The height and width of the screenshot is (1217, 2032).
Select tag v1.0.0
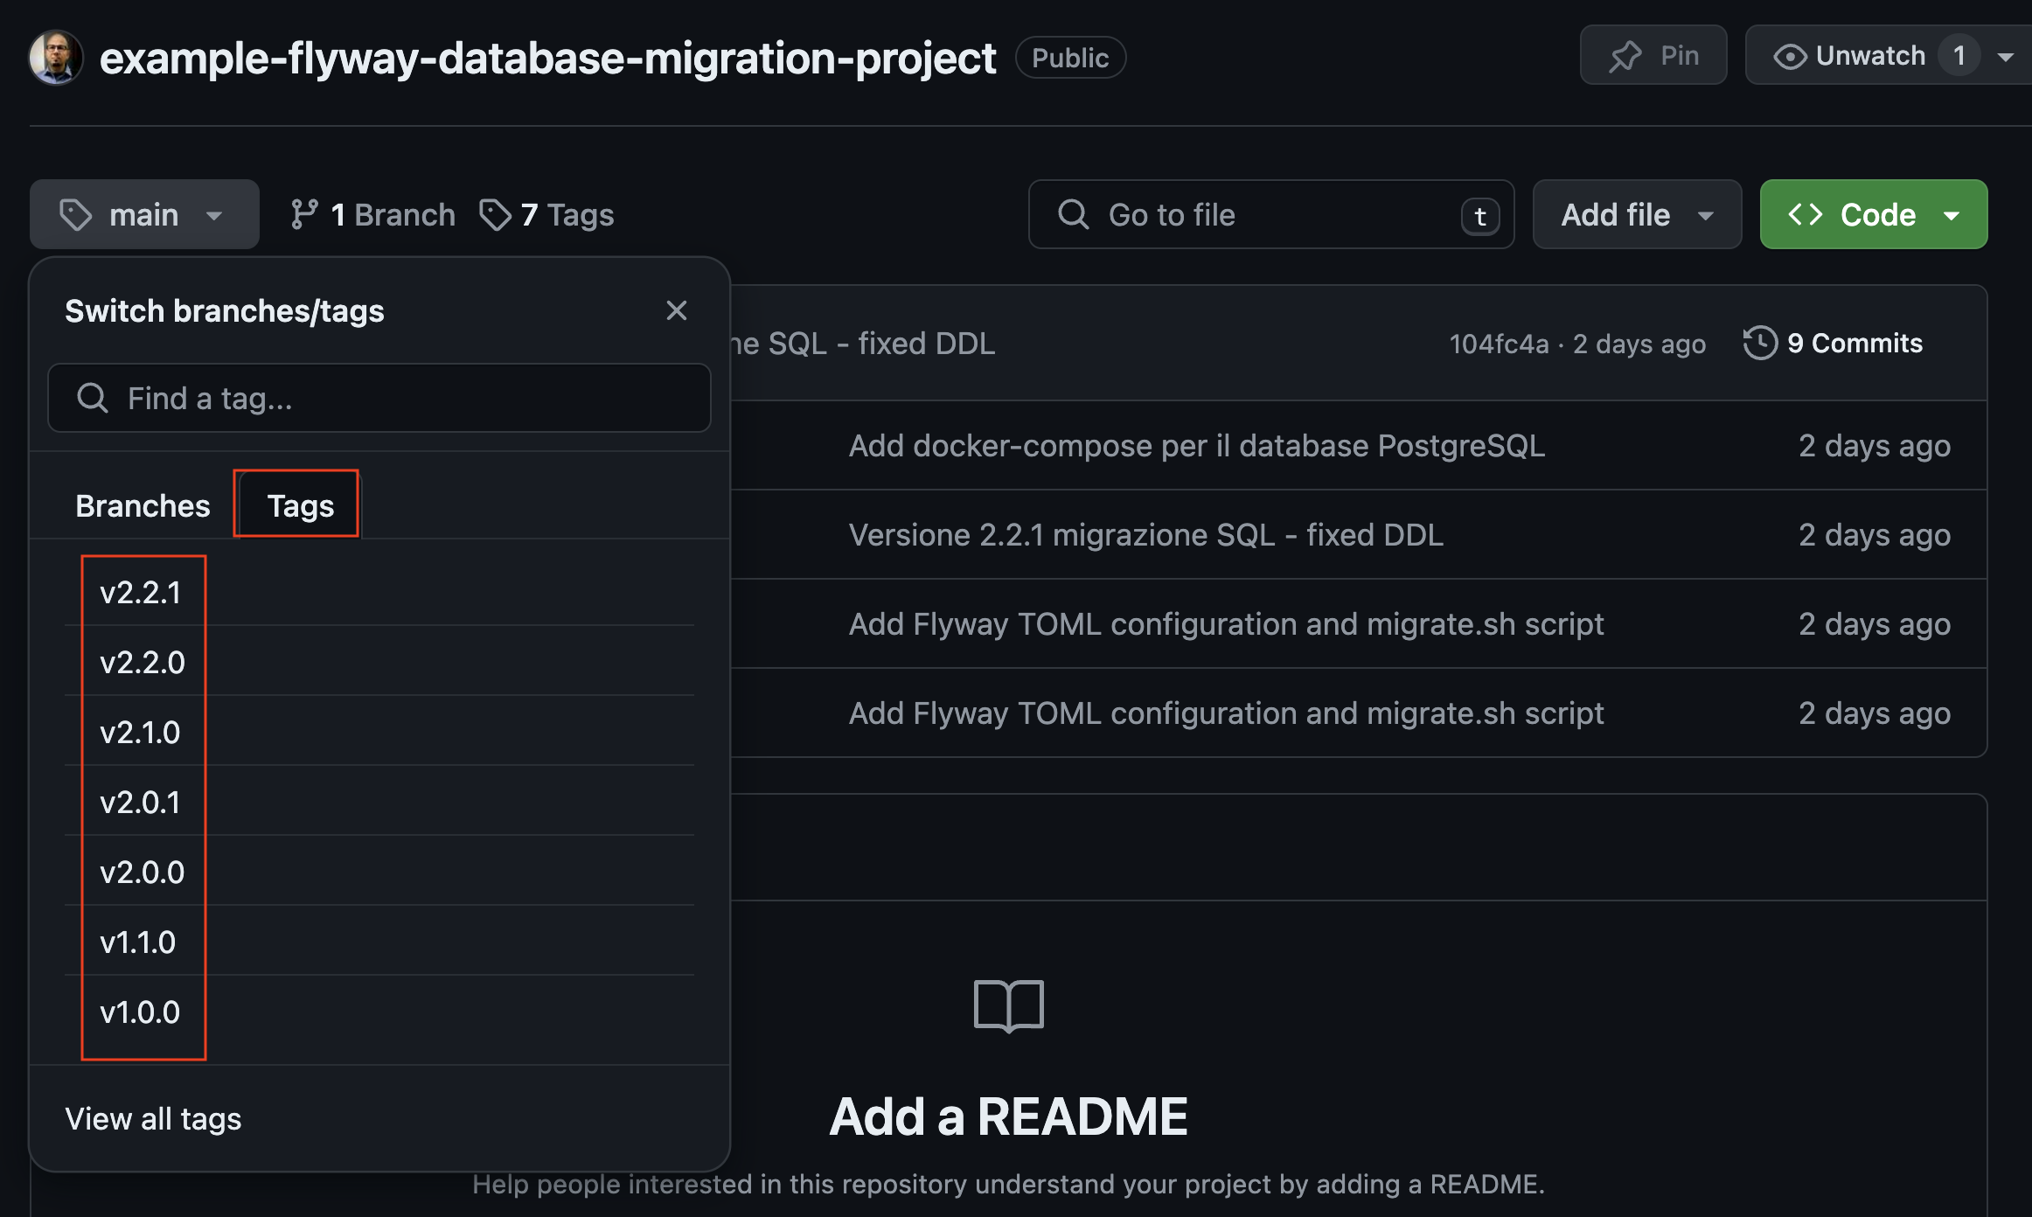pos(379,1011)
